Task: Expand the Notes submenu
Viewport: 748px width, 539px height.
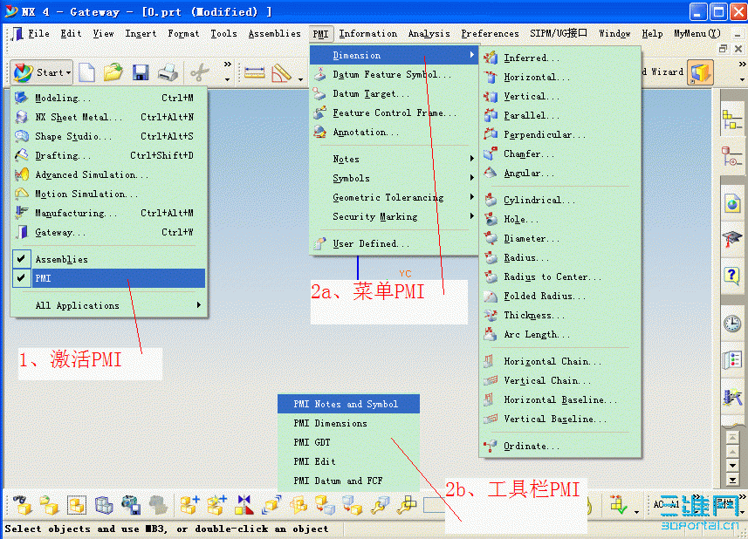Action: (x=394, y=160)
